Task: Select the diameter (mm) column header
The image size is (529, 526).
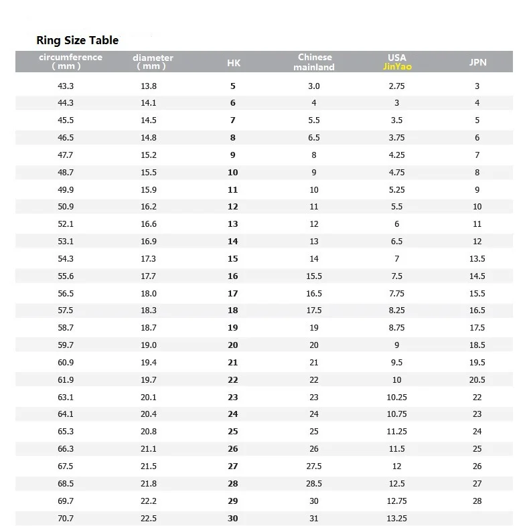Action: click(x=153, y=62)
